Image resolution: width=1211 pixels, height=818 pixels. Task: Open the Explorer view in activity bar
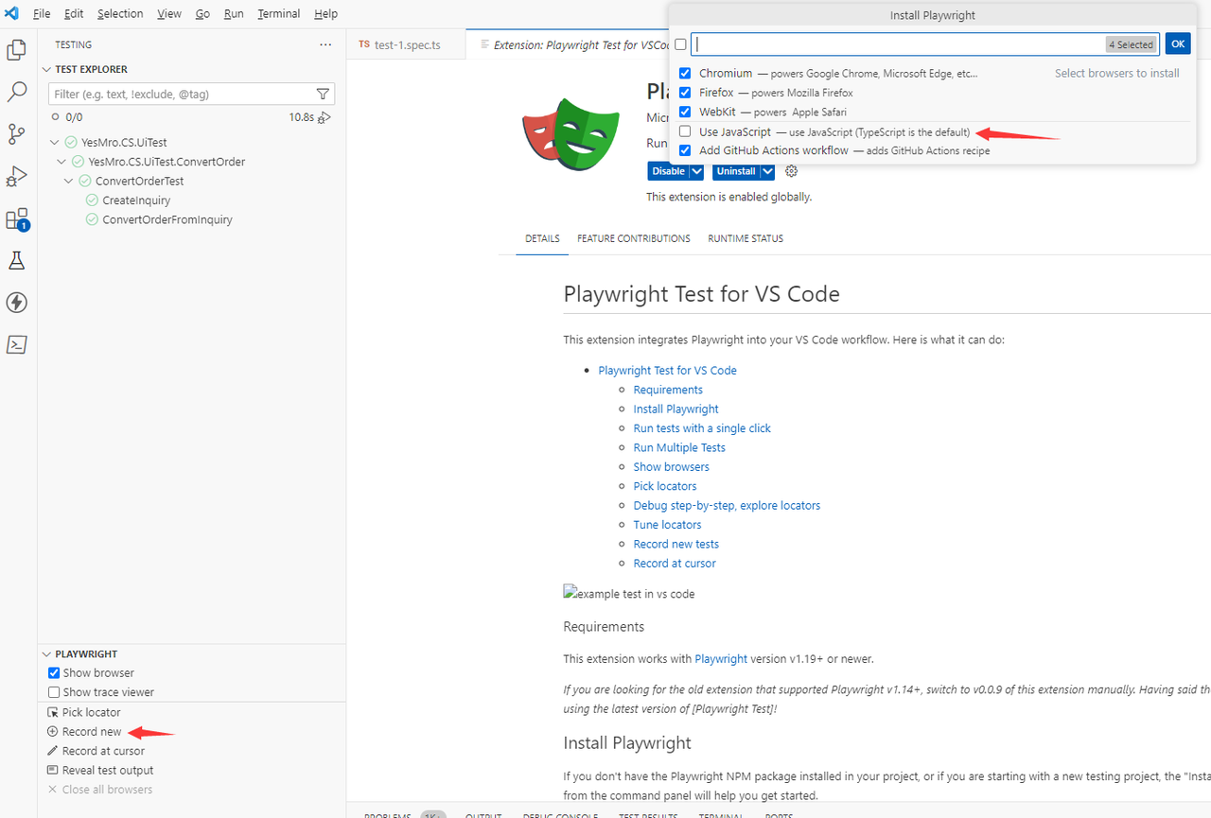click(x=16, y=50)
